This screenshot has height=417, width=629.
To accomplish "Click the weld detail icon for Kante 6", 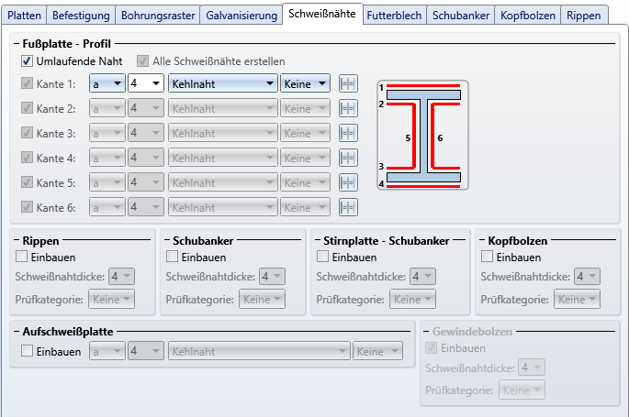I will 347,207.
